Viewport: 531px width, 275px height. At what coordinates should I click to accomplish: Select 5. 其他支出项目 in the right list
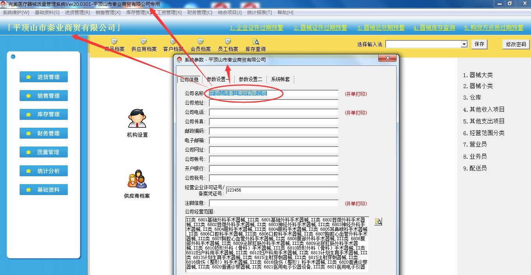[x=484, y=121]
